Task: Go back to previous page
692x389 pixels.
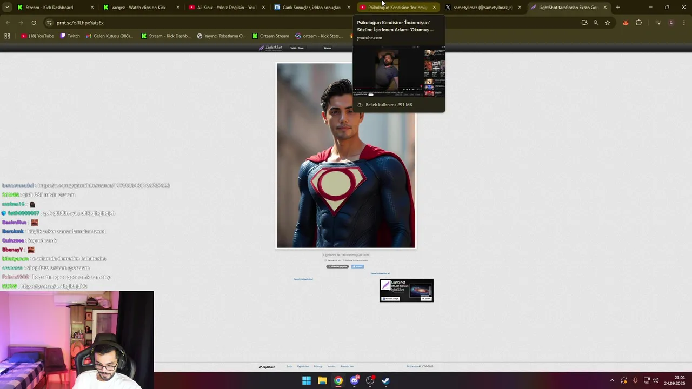Action: (8, 23)
